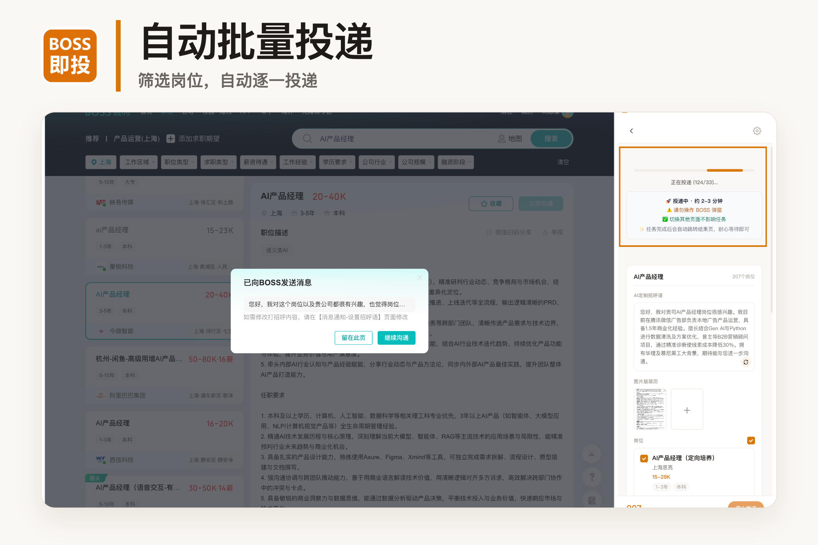Screen dimensions: 818x545
Task: Report the job with 举报
Action: pos(552,232)
